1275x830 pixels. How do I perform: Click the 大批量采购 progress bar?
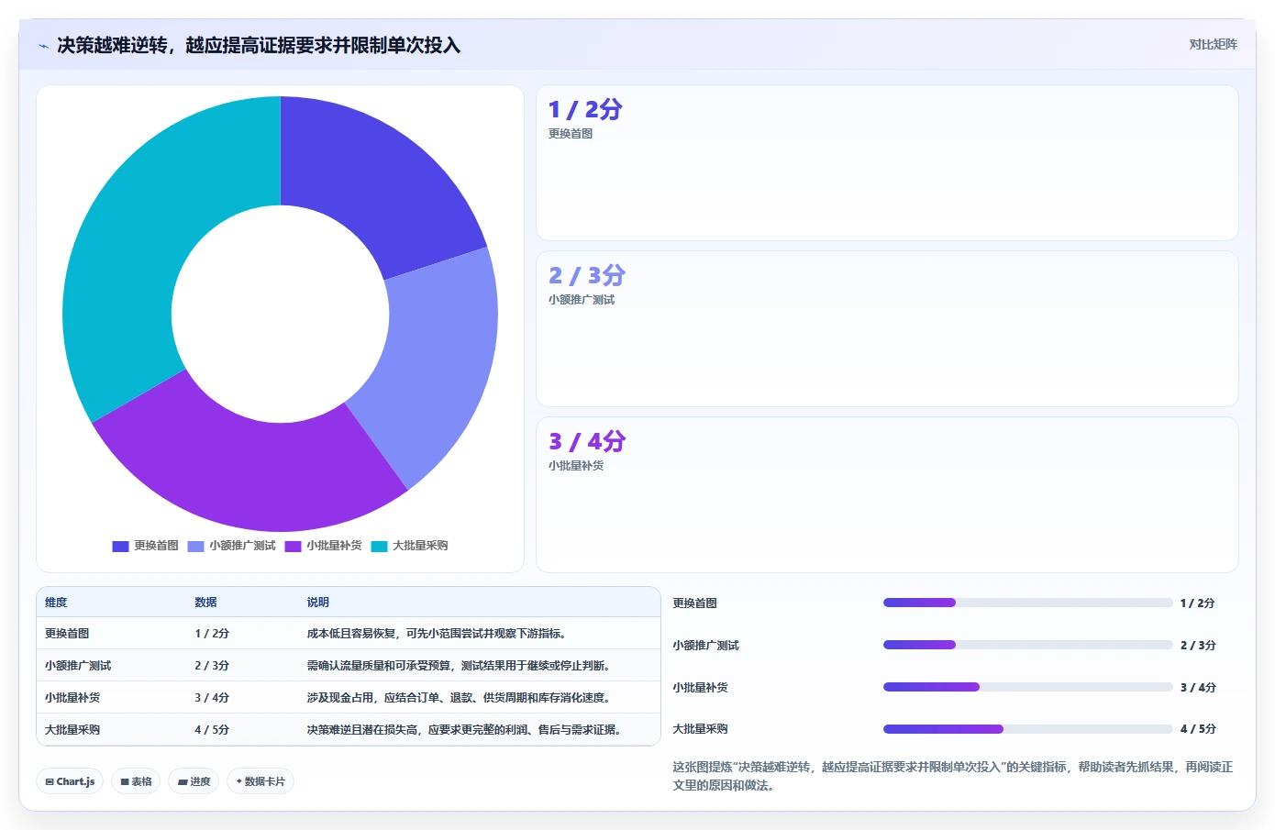(1027, 729)
